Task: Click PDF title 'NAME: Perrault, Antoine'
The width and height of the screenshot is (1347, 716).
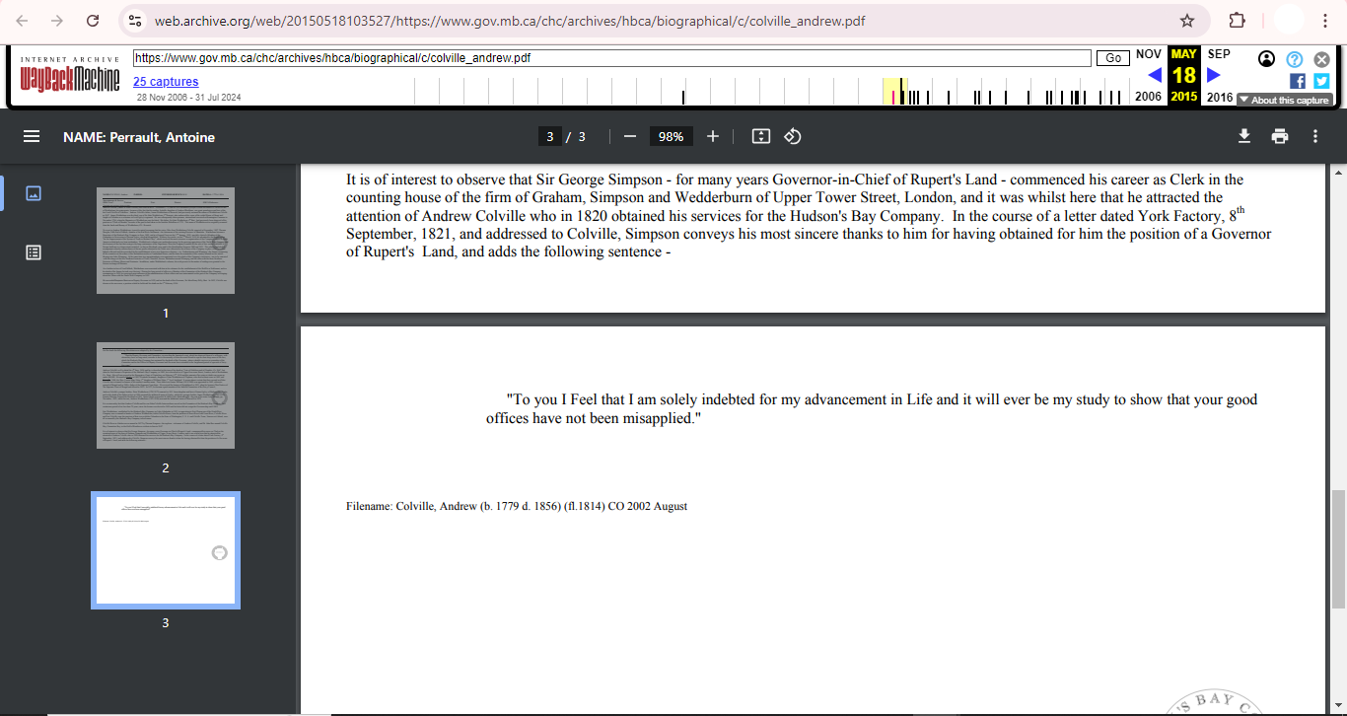Action: 139,137
